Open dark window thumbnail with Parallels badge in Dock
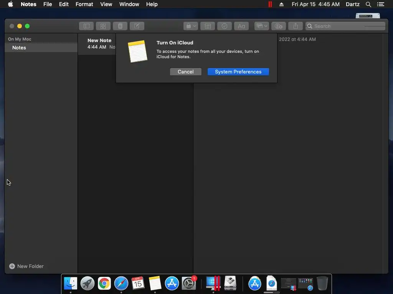This screenshot has width=393, height=294. (289, 284)
